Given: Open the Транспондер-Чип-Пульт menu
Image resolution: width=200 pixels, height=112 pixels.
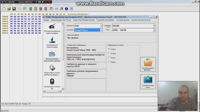Looking at the screenshot, I should coord(61,20).
